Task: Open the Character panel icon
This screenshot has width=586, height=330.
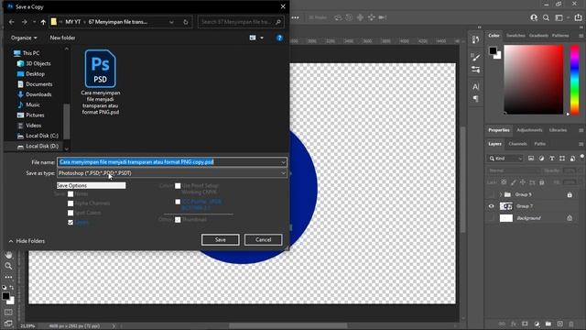Action: (475, 87)
